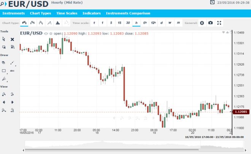Select the pointer cursor tool
The height and width of the screenshot is (154, 251).
pyautogui.click(x=4, y=39)
